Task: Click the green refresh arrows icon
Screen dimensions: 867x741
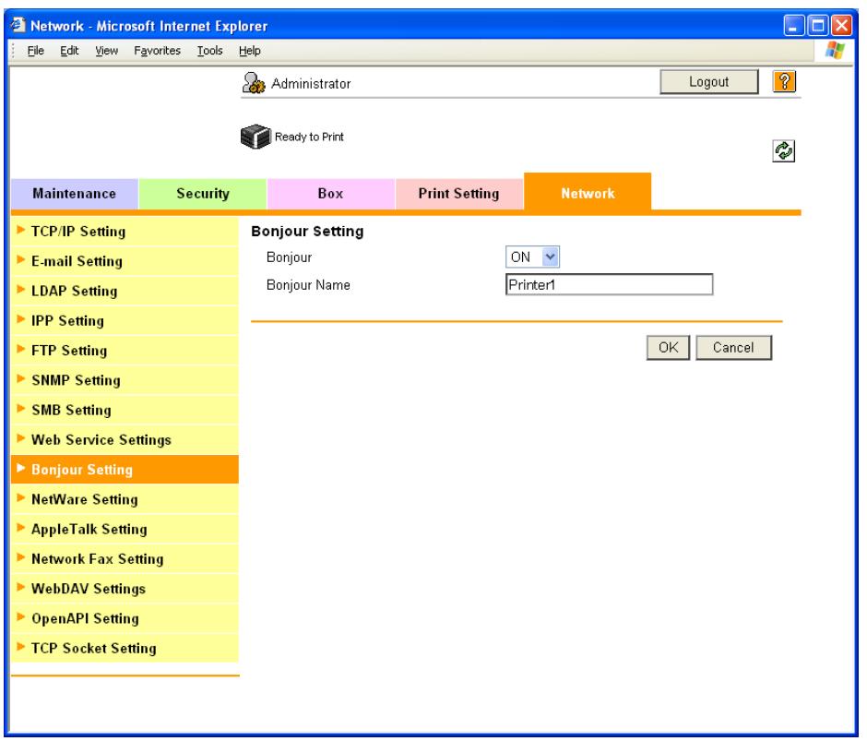Action: [783, 150]
